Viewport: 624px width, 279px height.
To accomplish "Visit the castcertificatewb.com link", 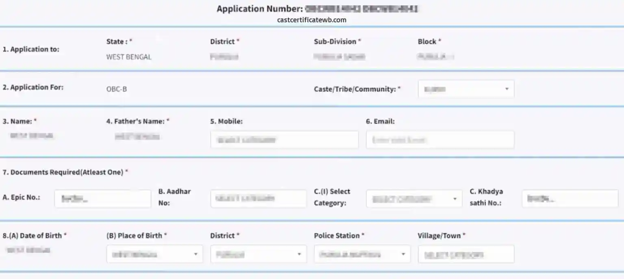I will (312, 19).
